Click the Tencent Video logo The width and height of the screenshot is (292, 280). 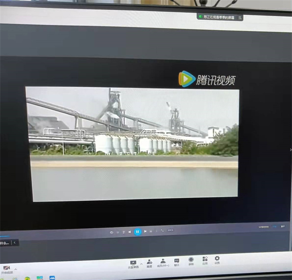click(207, 79)
